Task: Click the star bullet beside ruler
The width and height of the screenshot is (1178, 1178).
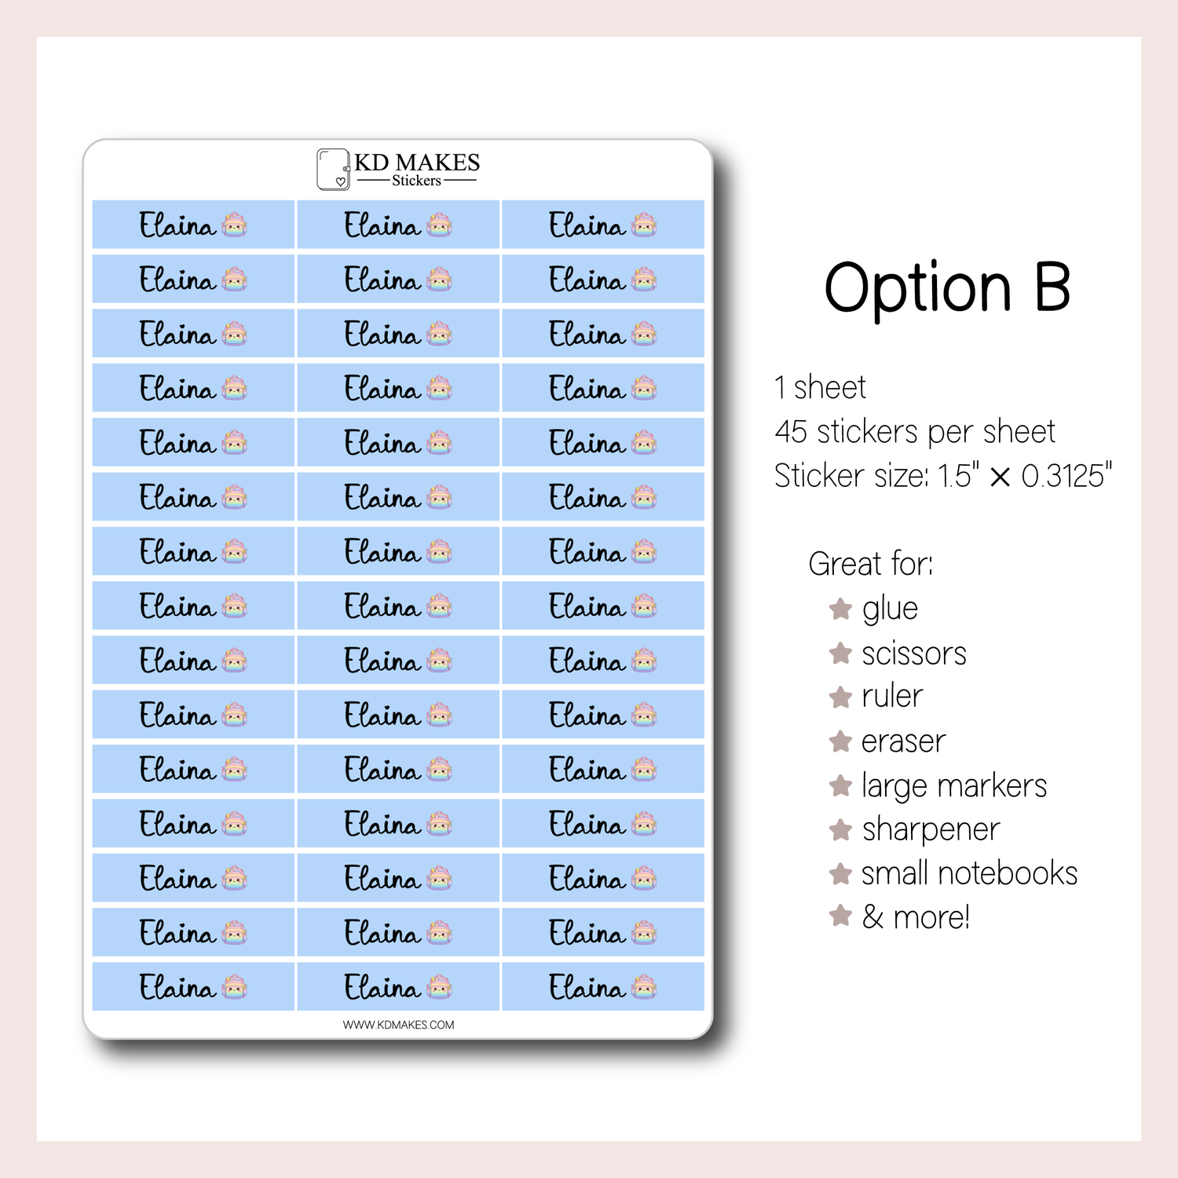Action: click(840, 697)
